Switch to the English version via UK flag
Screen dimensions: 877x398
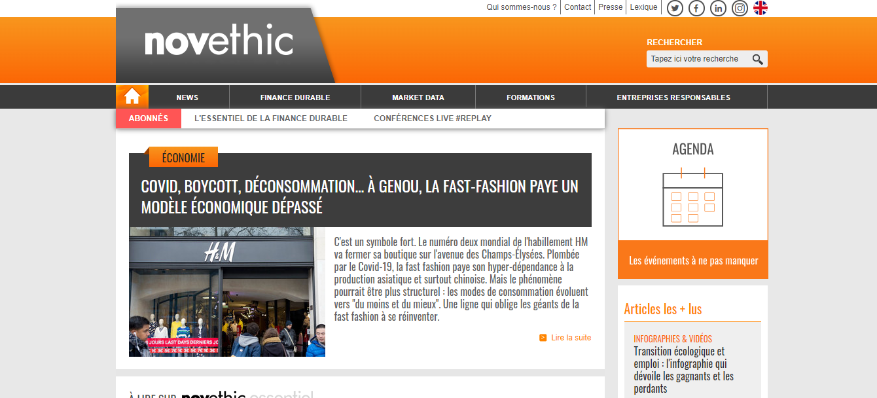pyautogui.click(x=761, y=8)
